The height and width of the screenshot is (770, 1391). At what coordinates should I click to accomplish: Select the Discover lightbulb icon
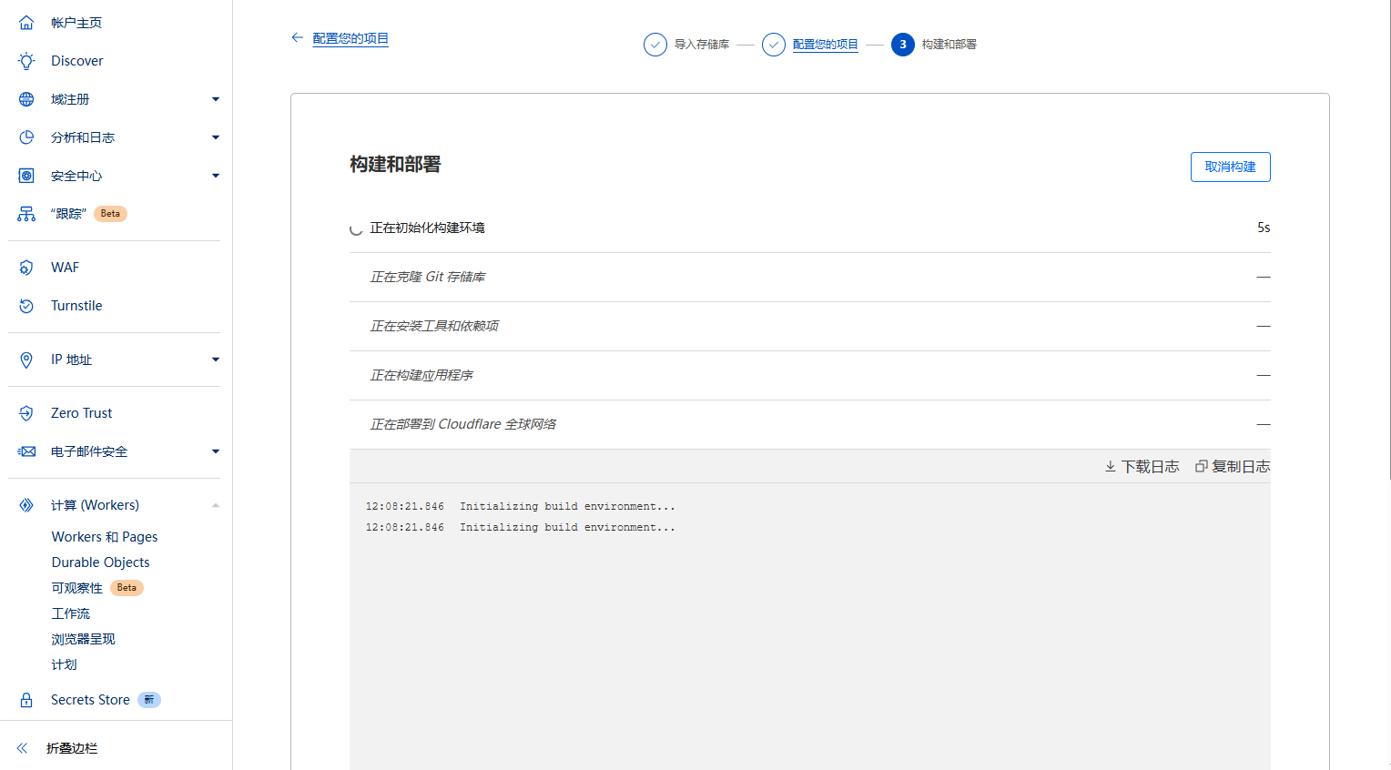click(x=26, y=60)
